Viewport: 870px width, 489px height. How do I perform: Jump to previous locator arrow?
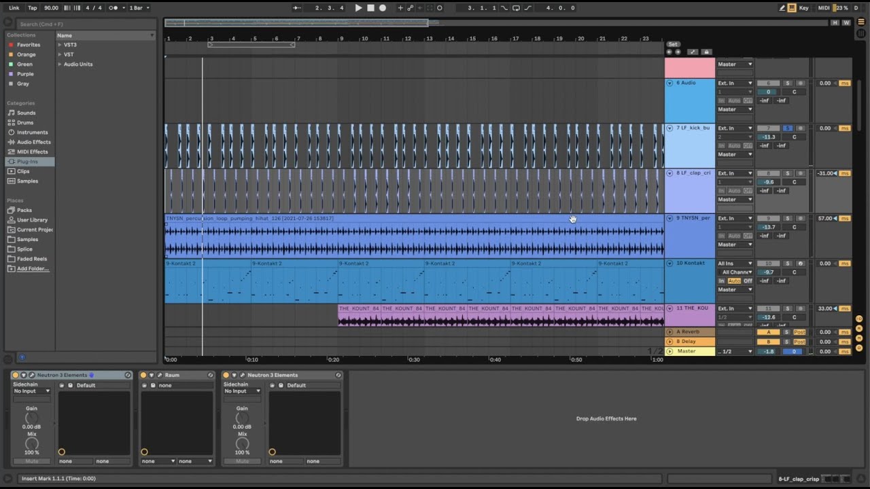(x=669, y=52)
